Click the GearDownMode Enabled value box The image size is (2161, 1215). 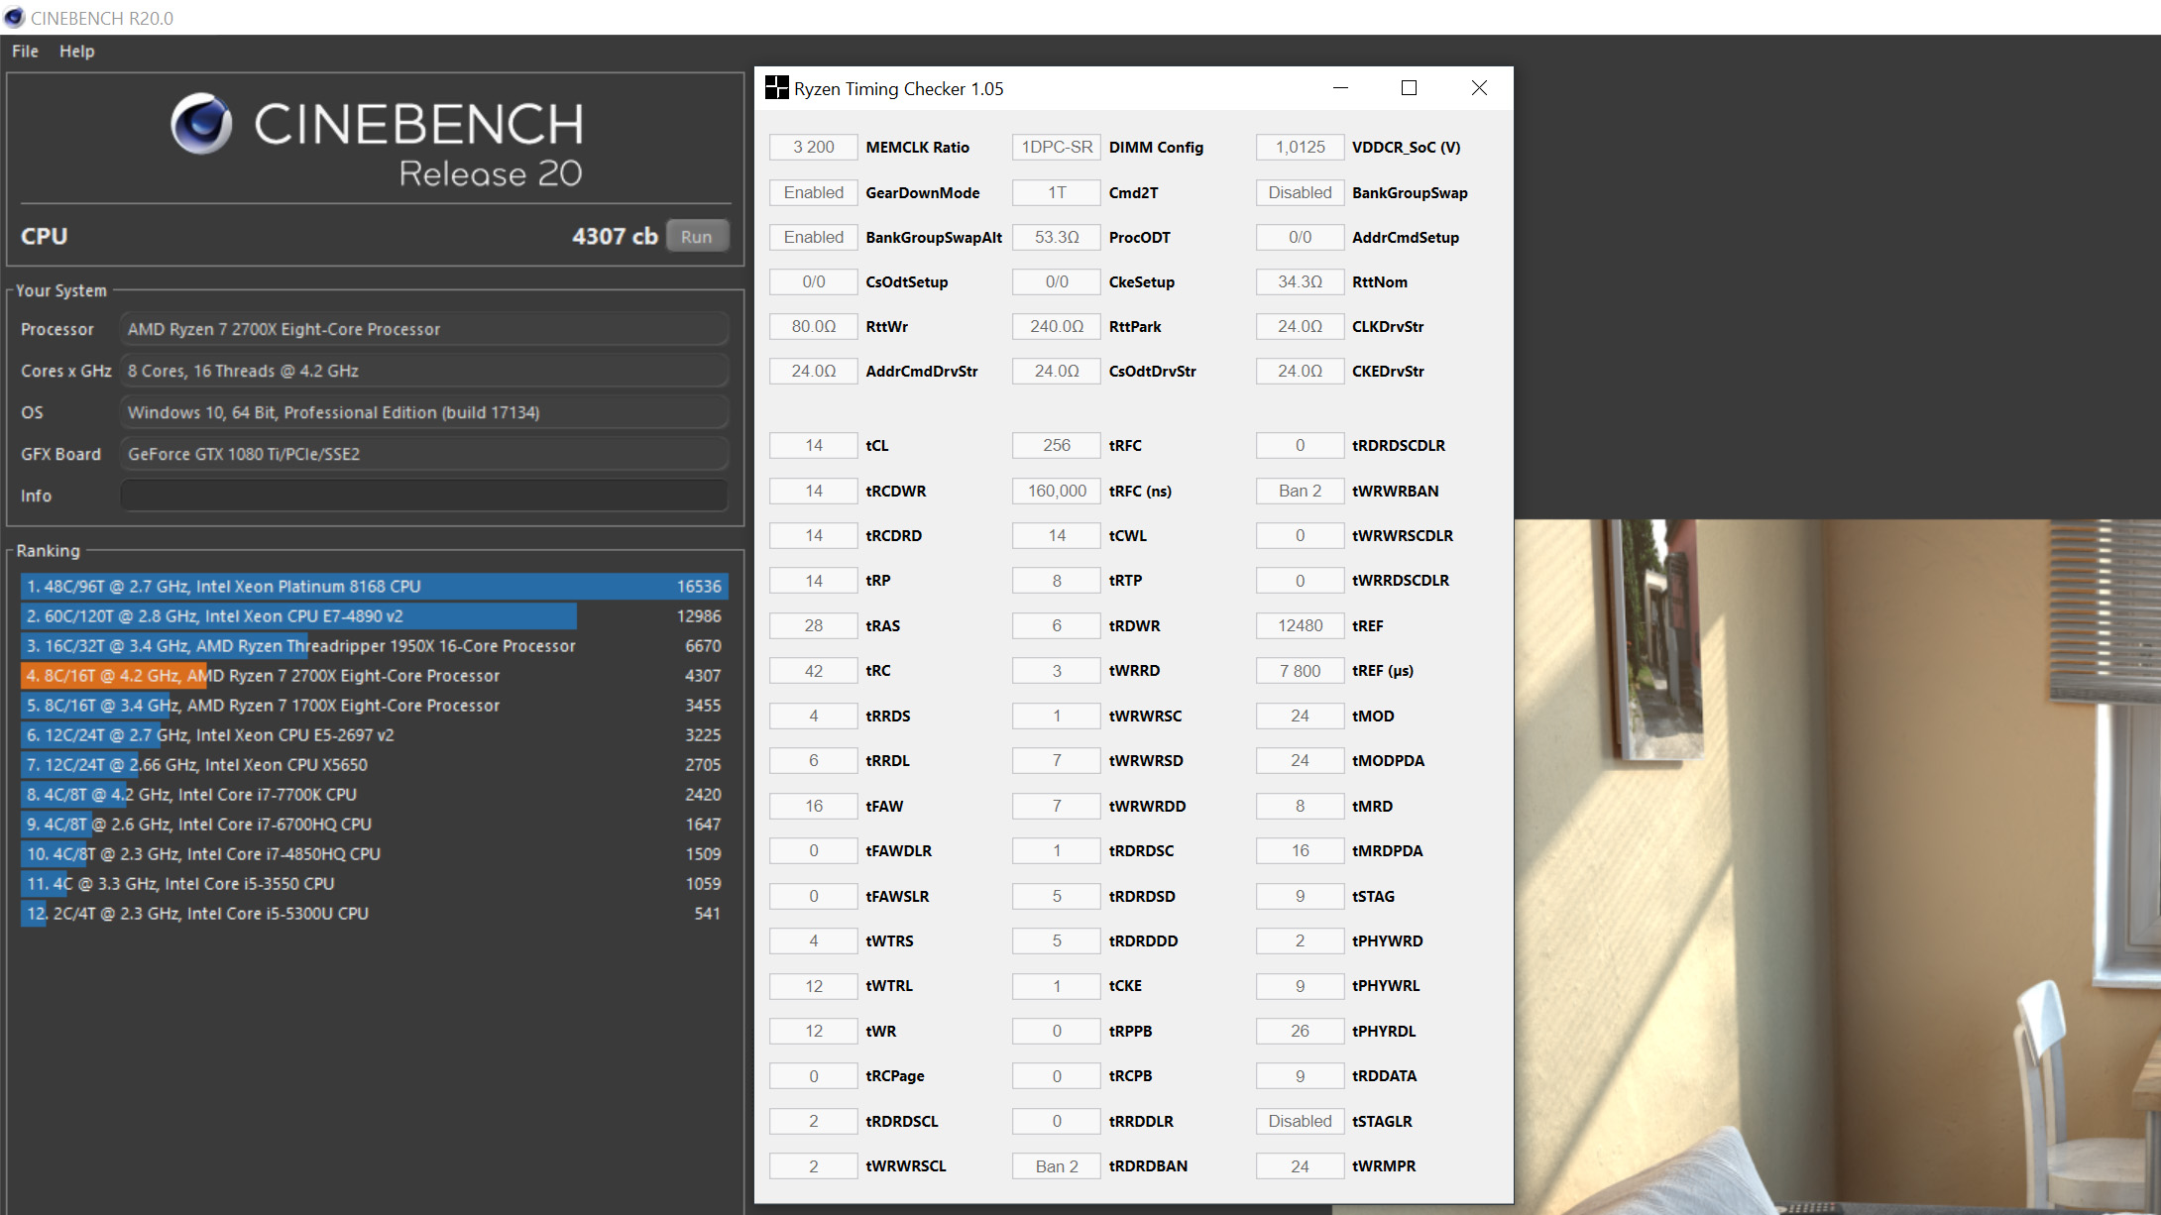813,192
